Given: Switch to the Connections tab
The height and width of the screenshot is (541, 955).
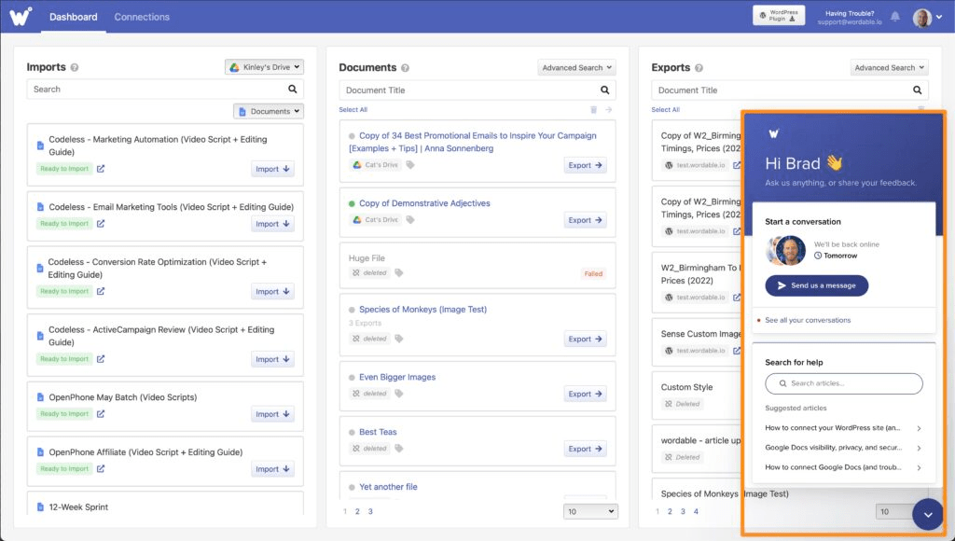Looking at the screenshot, I should pyautogui.click(x=142, y=17).
